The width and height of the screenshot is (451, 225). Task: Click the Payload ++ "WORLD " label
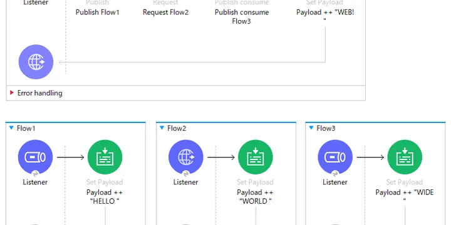pos(255,197)
